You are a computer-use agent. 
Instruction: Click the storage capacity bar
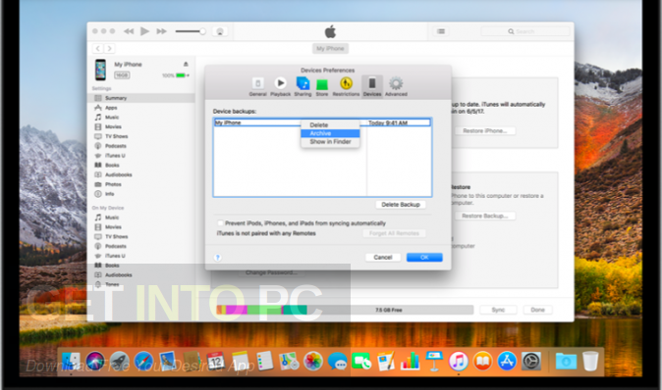coord(345,310)
